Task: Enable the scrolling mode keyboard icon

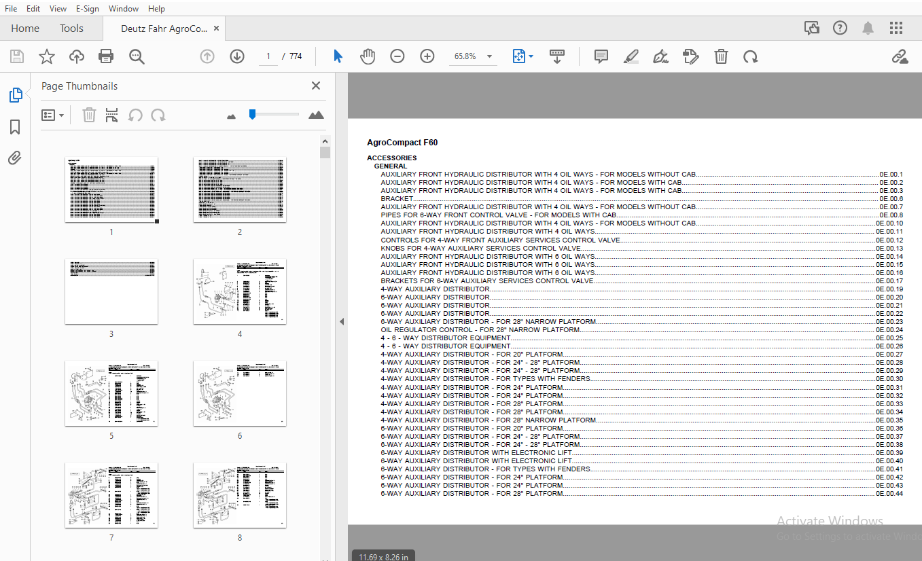Action: coord(557,56)
